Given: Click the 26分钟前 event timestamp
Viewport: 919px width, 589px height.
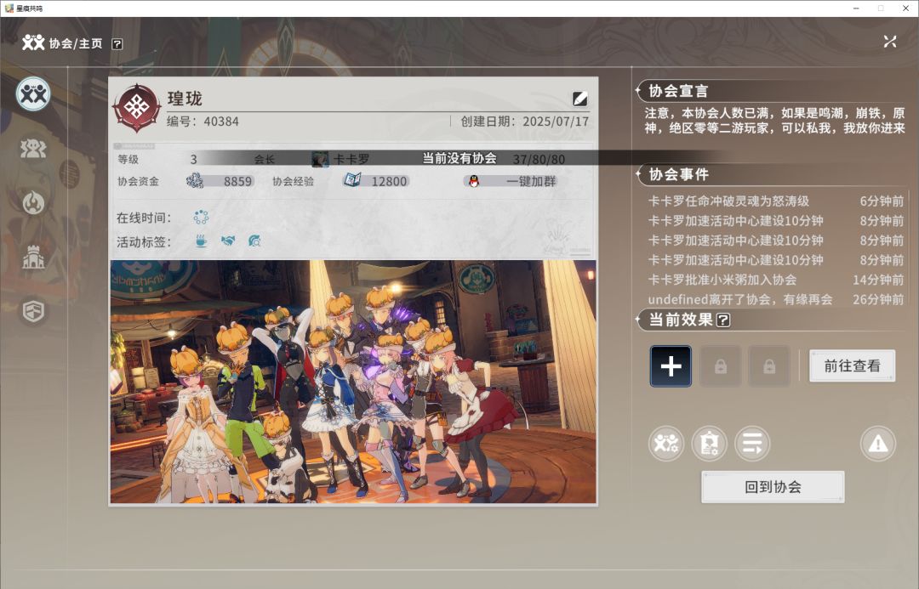Looking at the screenshot, I should tap(878, 299).
